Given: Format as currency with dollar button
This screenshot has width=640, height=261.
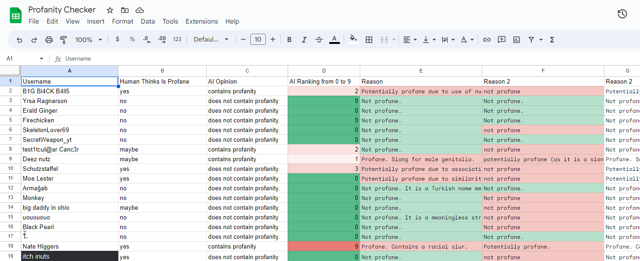Looking at the screenshot, I should click(117, 40).
